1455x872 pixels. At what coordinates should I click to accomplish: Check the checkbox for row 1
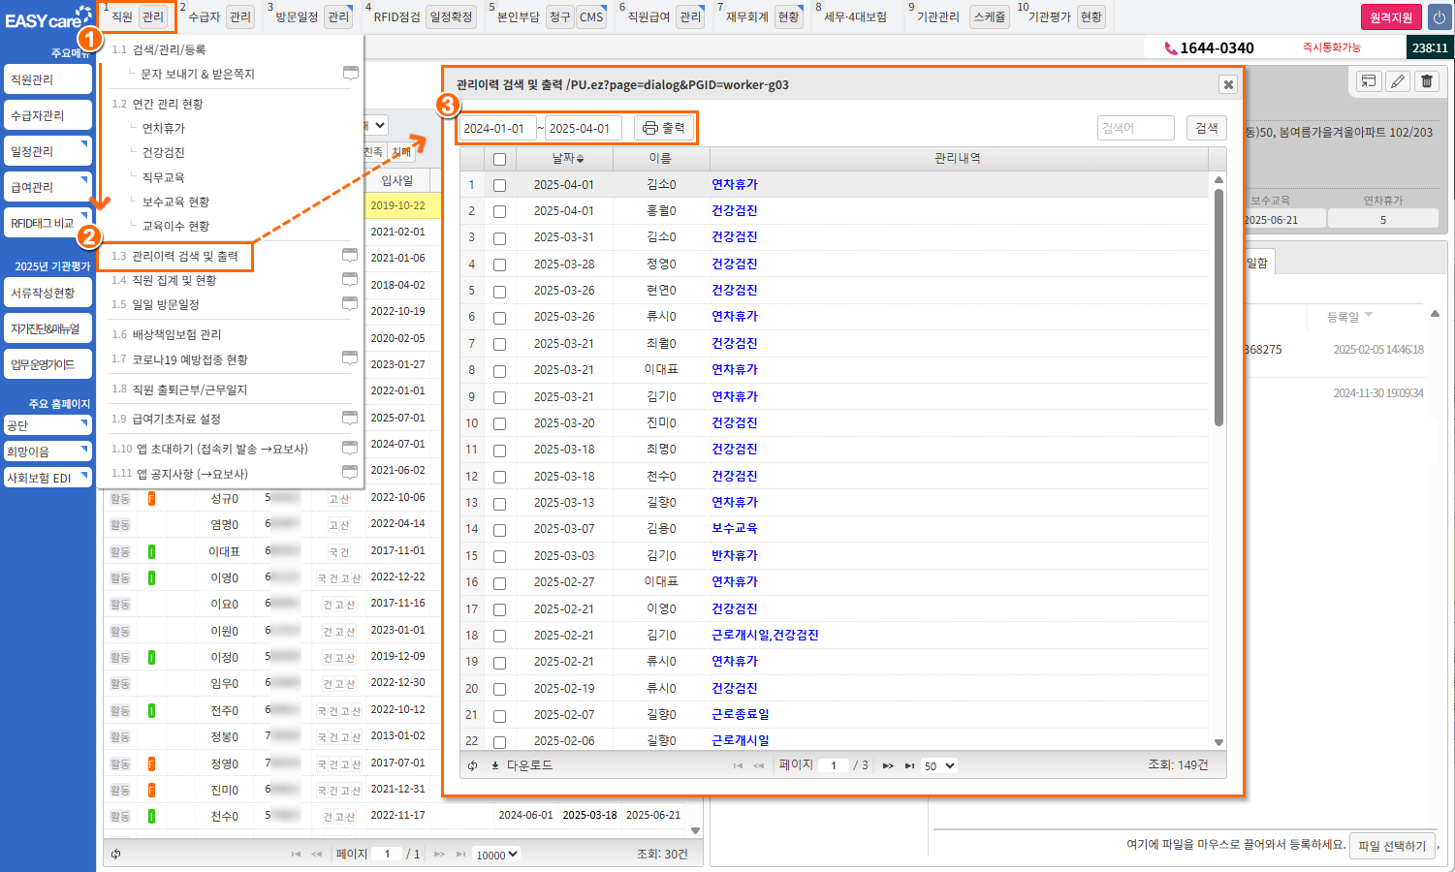pyautogui.click(x=499, y=185)
